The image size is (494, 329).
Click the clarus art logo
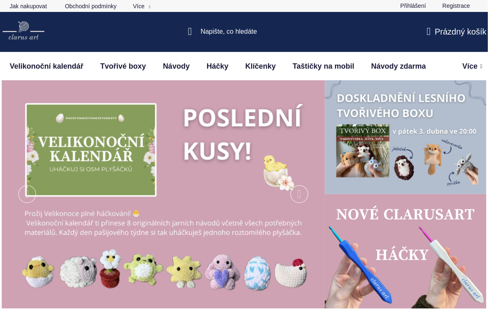23,31
